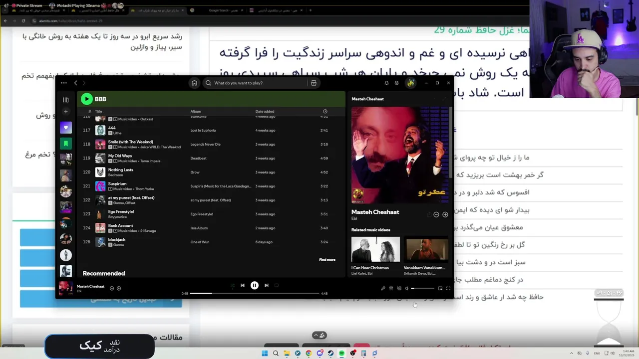Hide Masteh Cheshaat via minus icon in side panel

[436, 214]
